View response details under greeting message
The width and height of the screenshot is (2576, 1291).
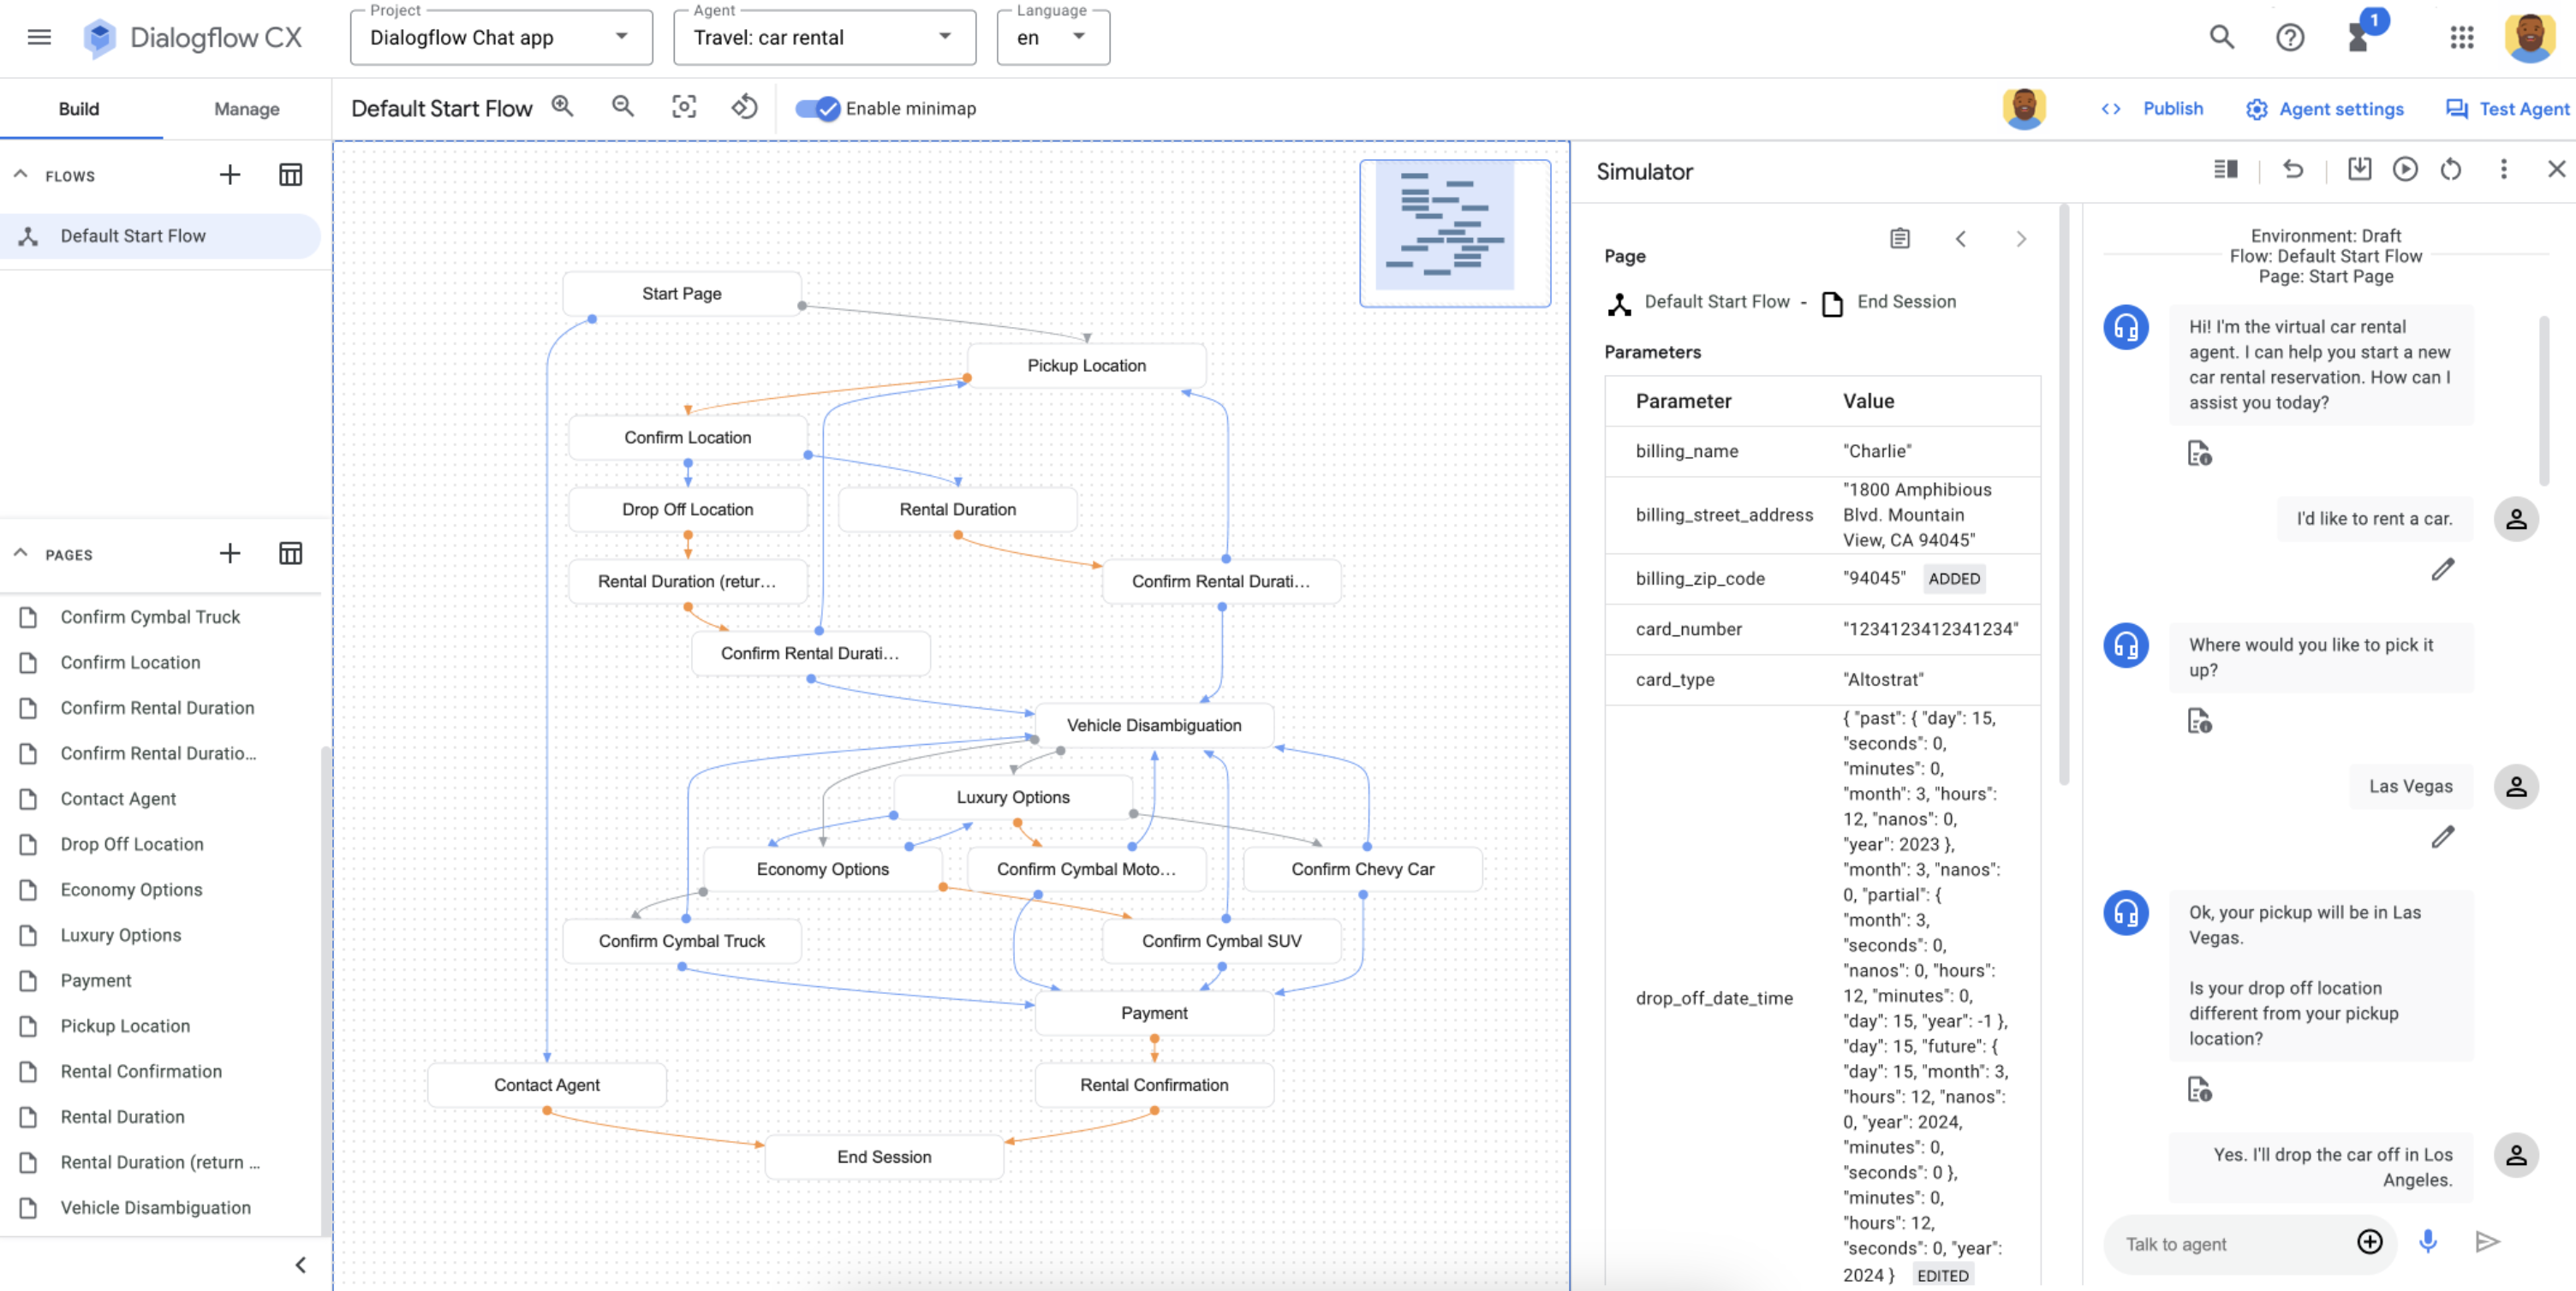[x=2199, y=453]
